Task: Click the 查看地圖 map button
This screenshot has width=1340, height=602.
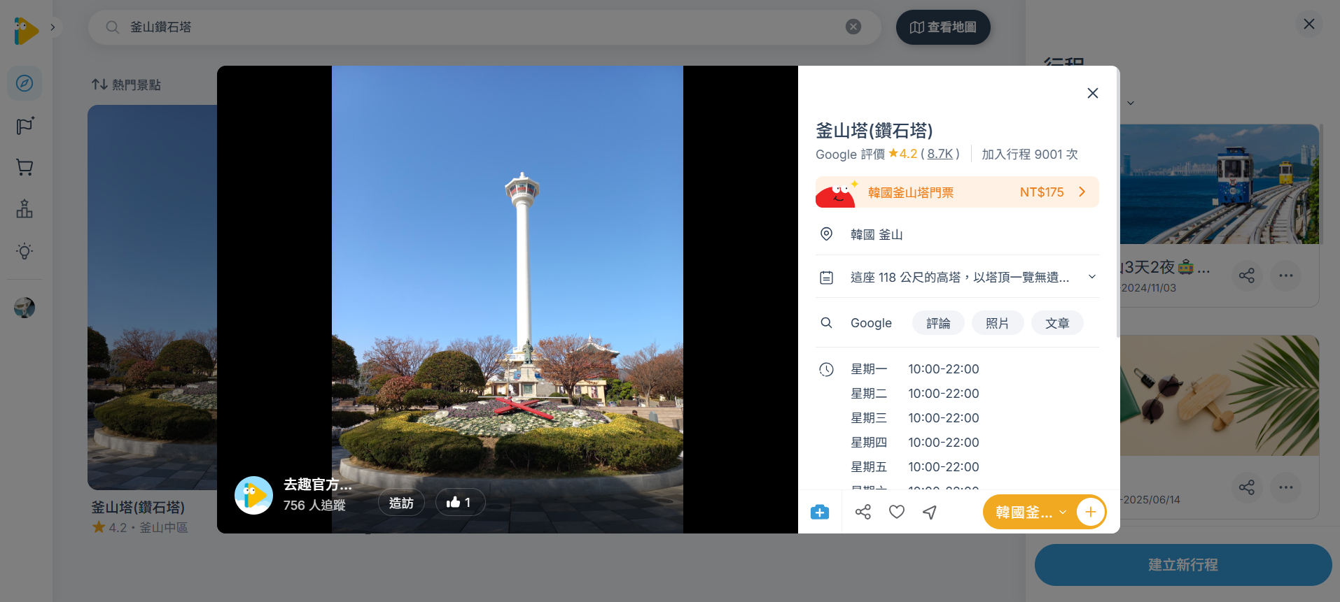Action: pos(943,27)
